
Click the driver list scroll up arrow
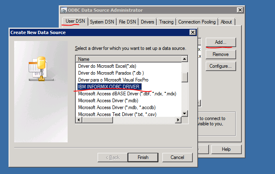pyautogui.click(x=185, y=59)
